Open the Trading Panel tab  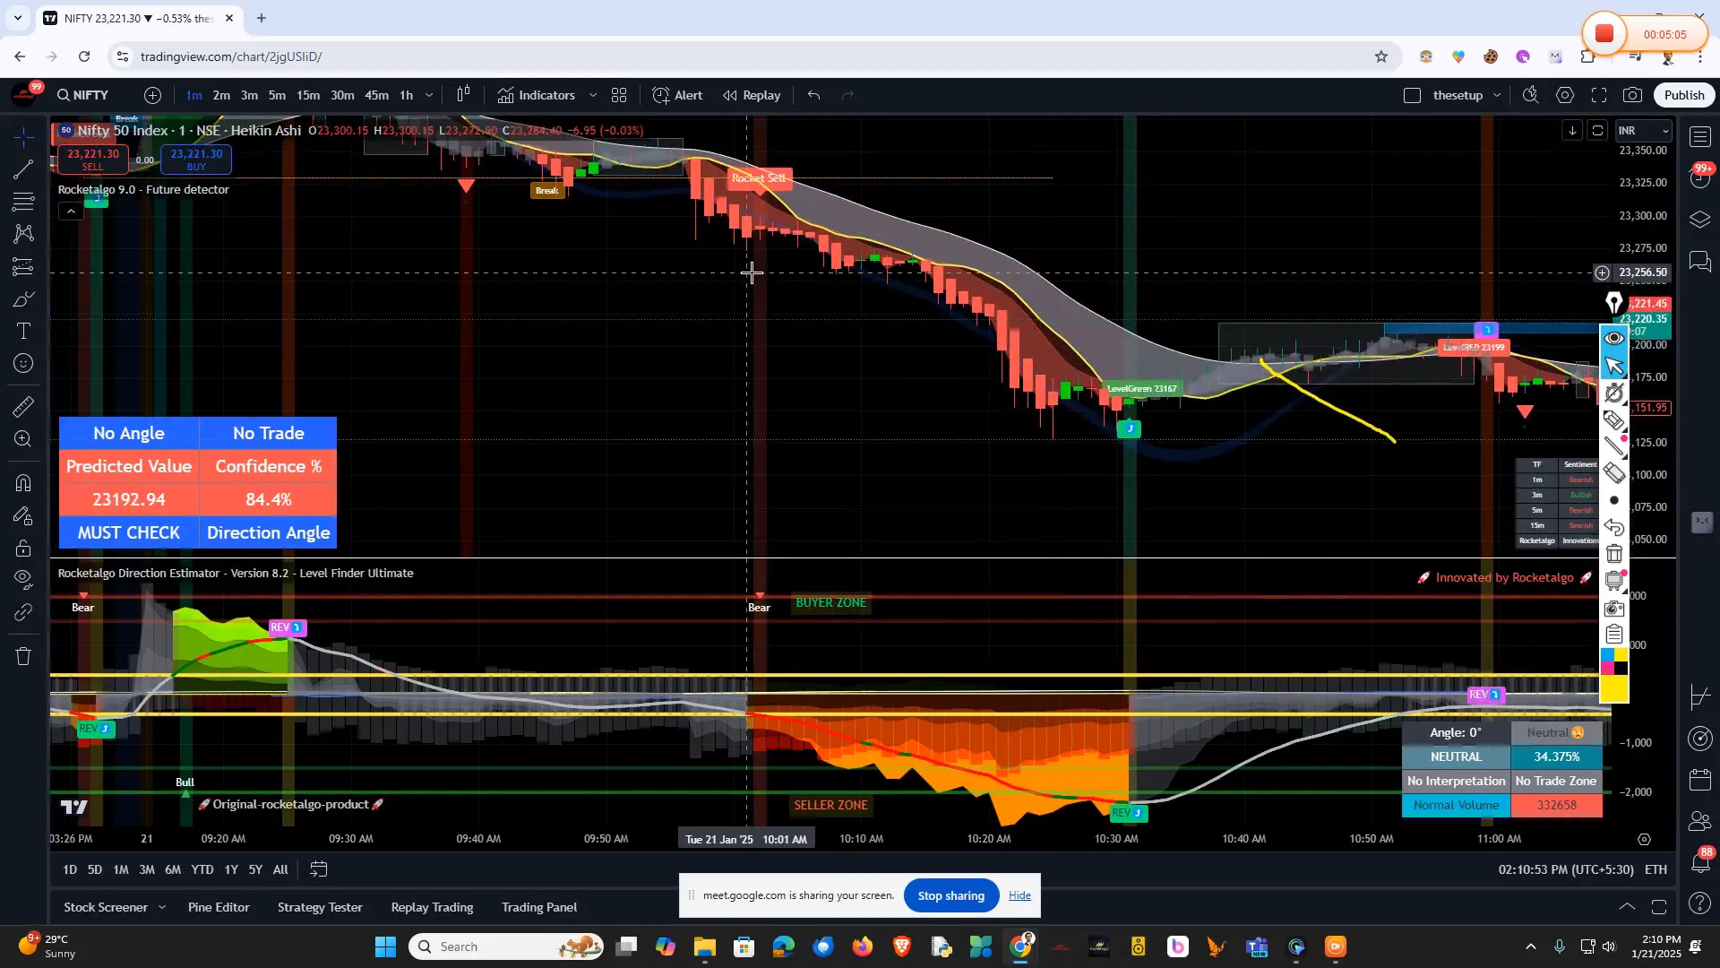(539, 907)
